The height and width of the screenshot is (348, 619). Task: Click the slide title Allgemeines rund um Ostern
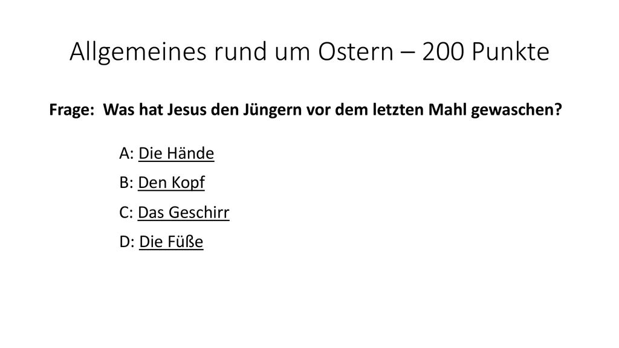[232, 52]
